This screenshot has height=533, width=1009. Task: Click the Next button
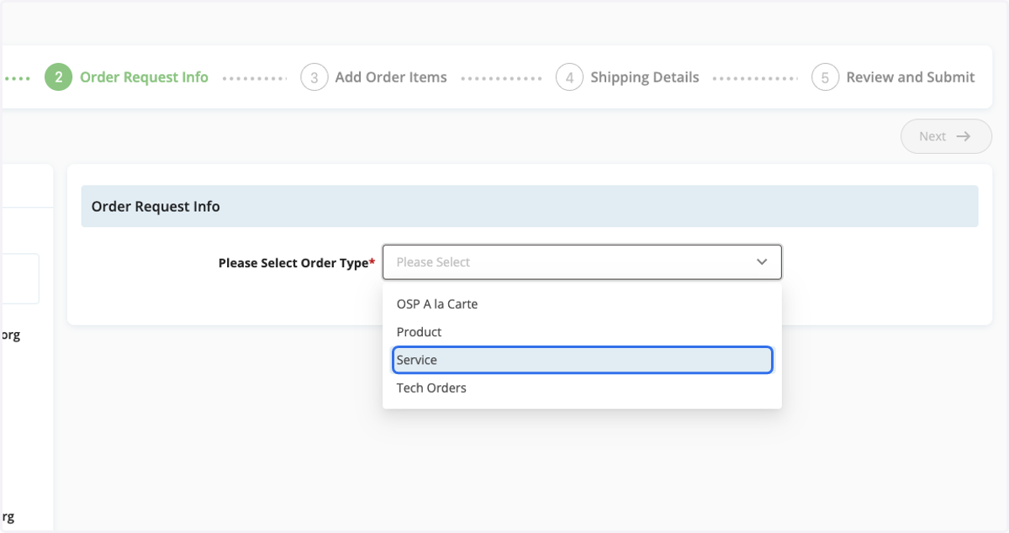(946, 136)
